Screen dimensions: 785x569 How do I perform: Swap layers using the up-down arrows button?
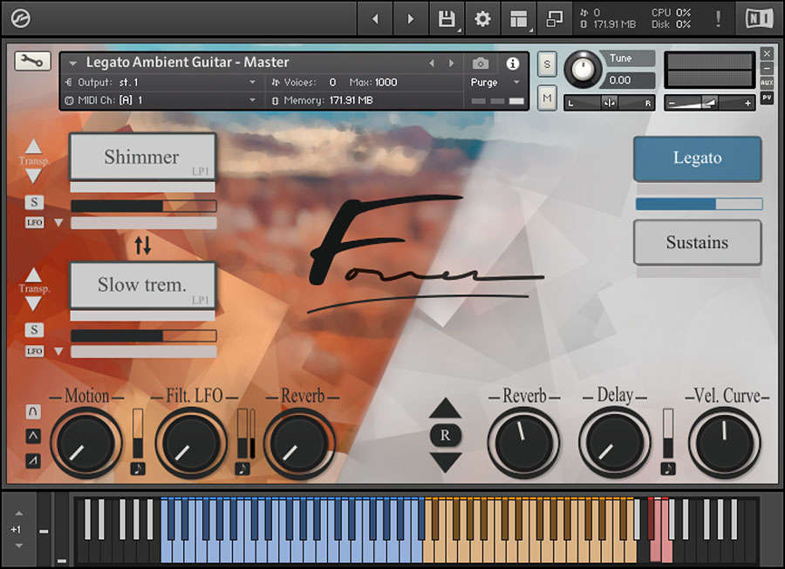(142, 247)
